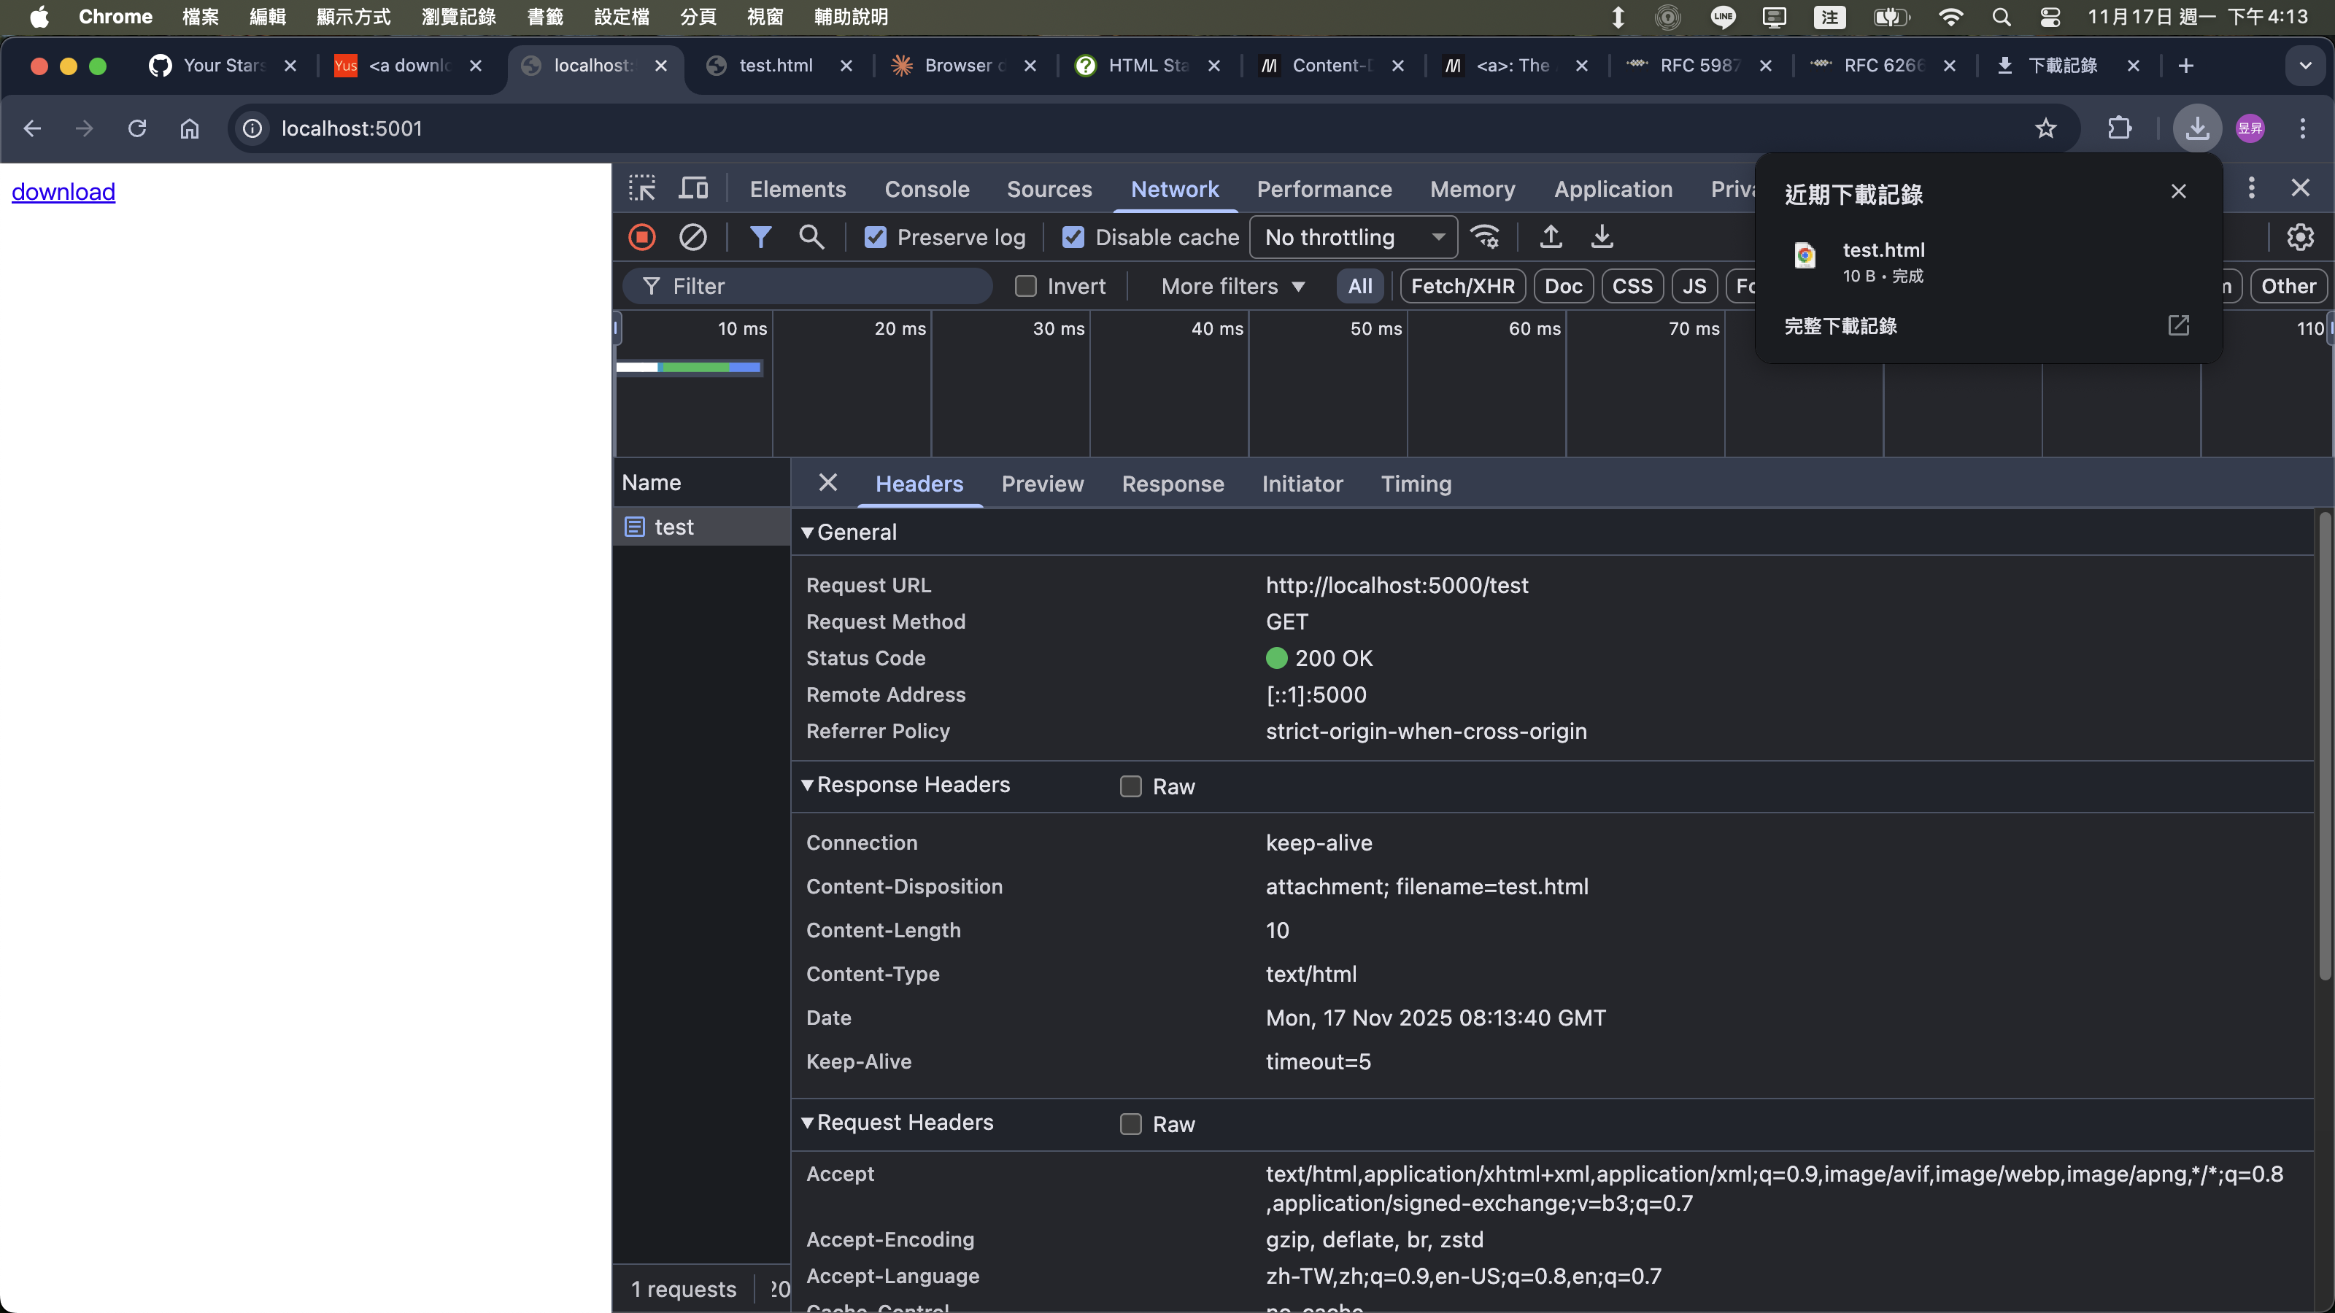This screenshot has width=2335, height=1313.
Task: Click the network timeline overview bar
Action: [689, 367]
